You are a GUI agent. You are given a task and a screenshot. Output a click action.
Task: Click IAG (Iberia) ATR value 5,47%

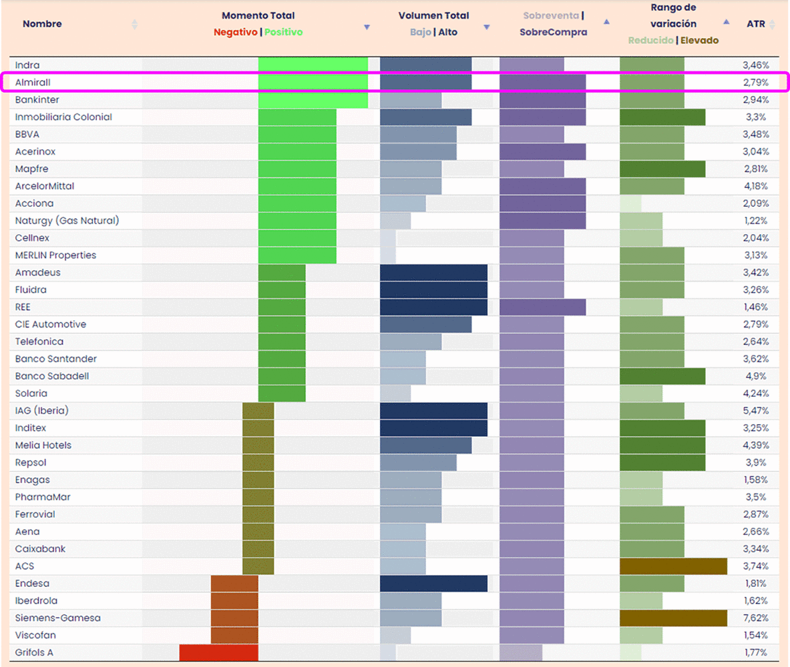755,411
